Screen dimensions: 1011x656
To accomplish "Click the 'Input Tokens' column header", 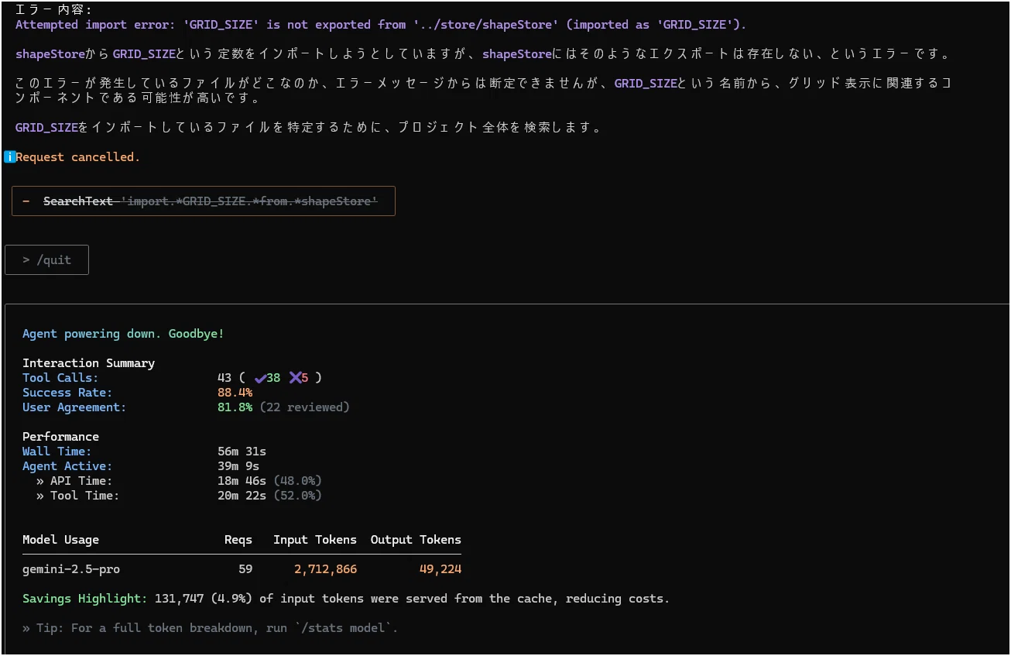I will (x=315, y=540).
